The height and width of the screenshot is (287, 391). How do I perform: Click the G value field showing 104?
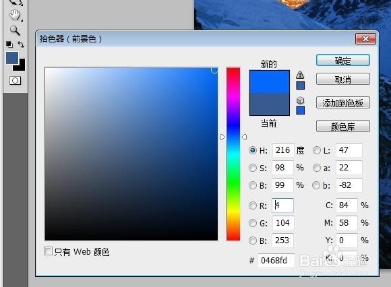tap(282, 223)
